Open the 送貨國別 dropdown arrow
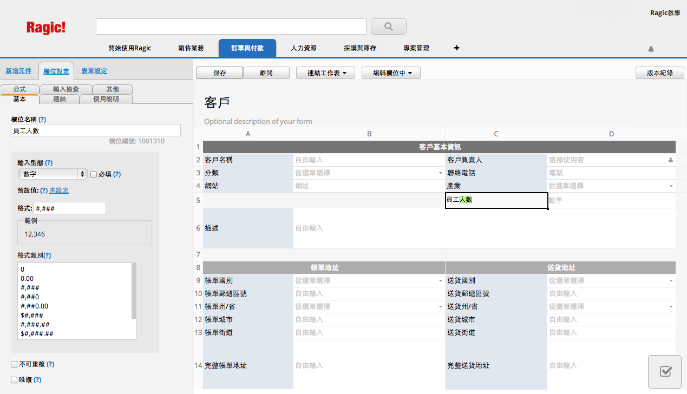Image resolution: width=687 pixels, height=394 pixels. coord(671,281)
